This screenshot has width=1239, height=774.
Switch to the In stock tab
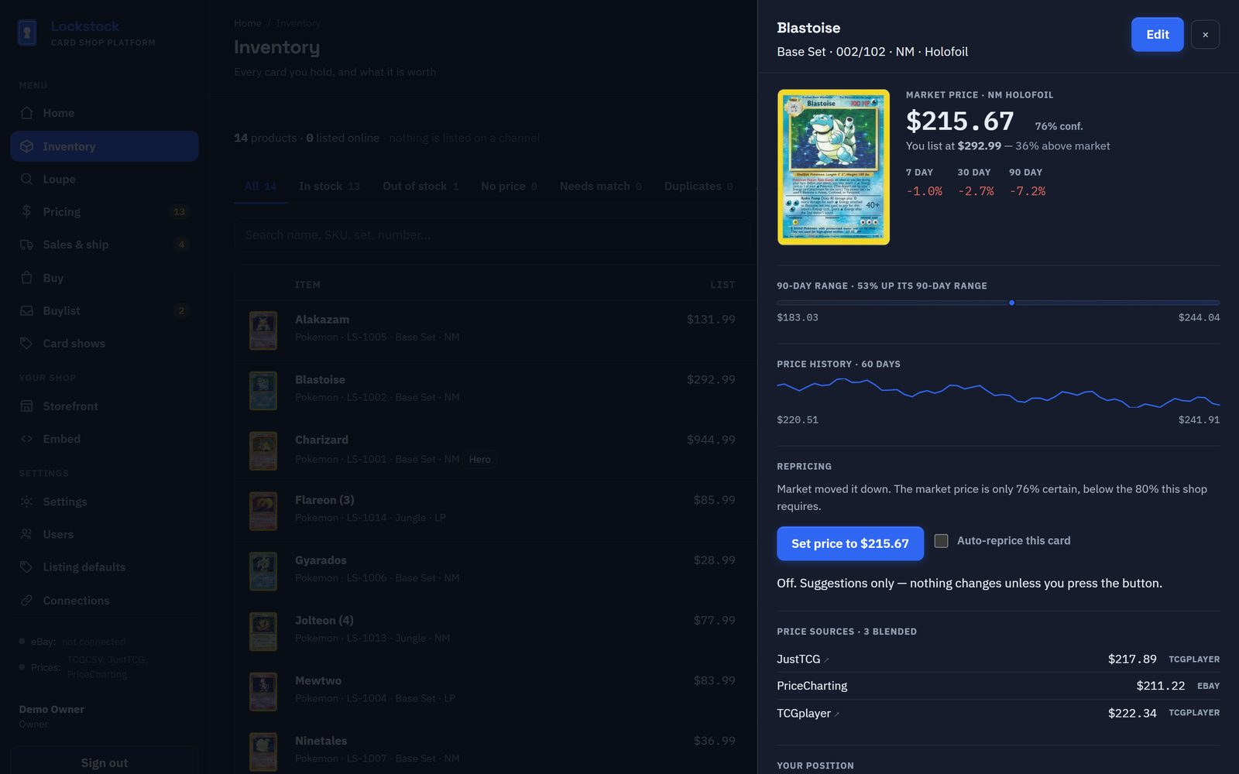coord(329,187)
